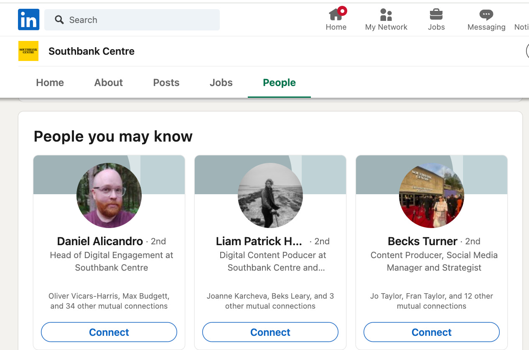
Task: Click "Digital Content Poducer at Southbank Centre and..."
Action: coord(273,261)
